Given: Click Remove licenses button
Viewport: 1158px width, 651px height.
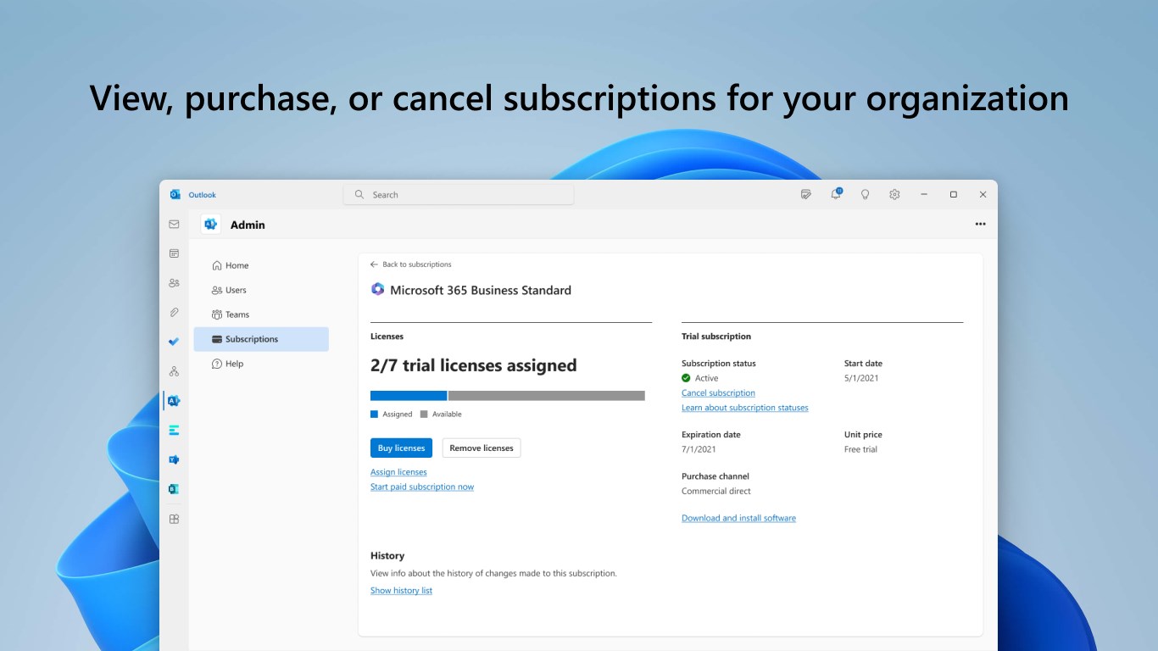Looking at the screenshot, I should (x=482, y=448).
